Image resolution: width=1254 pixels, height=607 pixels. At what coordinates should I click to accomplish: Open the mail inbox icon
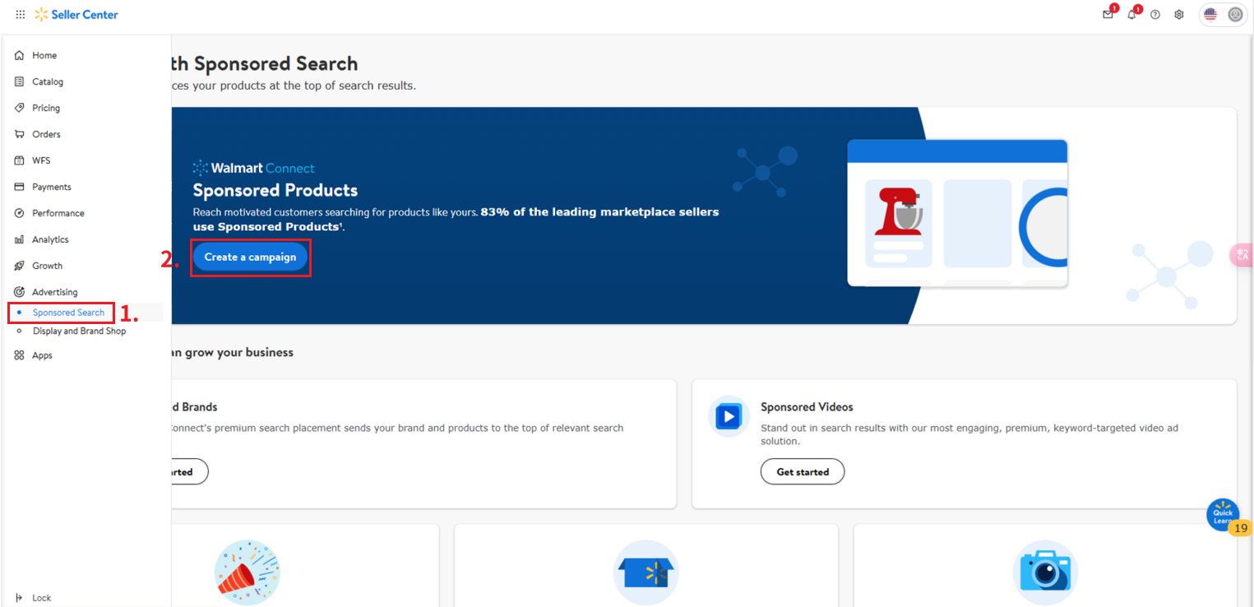[1108, 14]
